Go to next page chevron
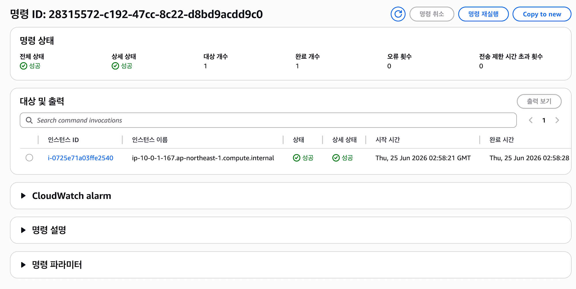The image size is (576, 289). click(557, 120)
